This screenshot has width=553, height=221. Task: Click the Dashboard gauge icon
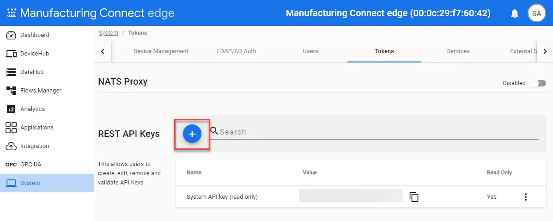pos(11,35)
